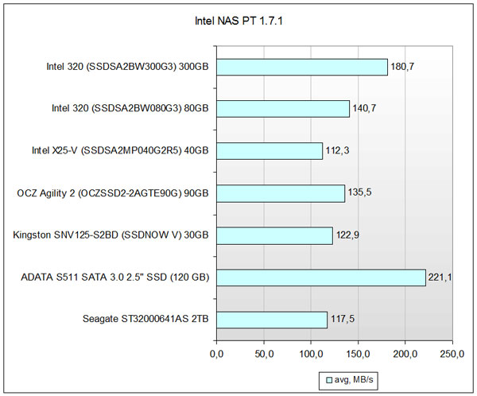Click the 50,0 axis tick label
Viewport: 477px width, 396px height.
pyautogui.click(x=264, y=354)
